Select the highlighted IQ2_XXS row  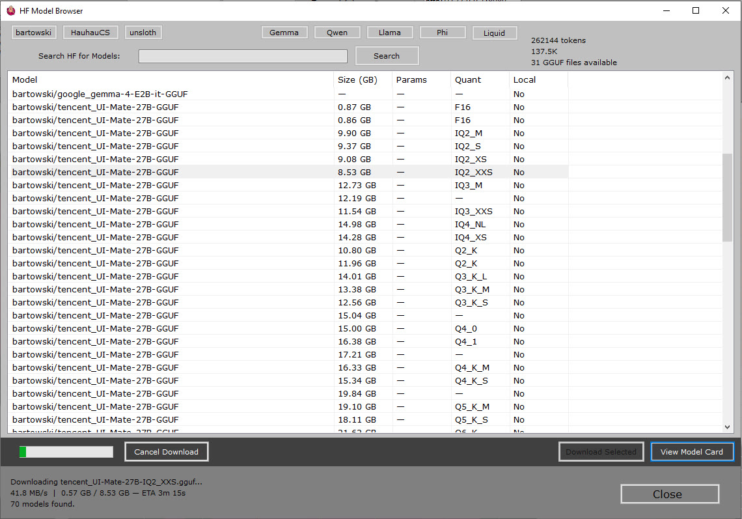(x=288, y=172)
